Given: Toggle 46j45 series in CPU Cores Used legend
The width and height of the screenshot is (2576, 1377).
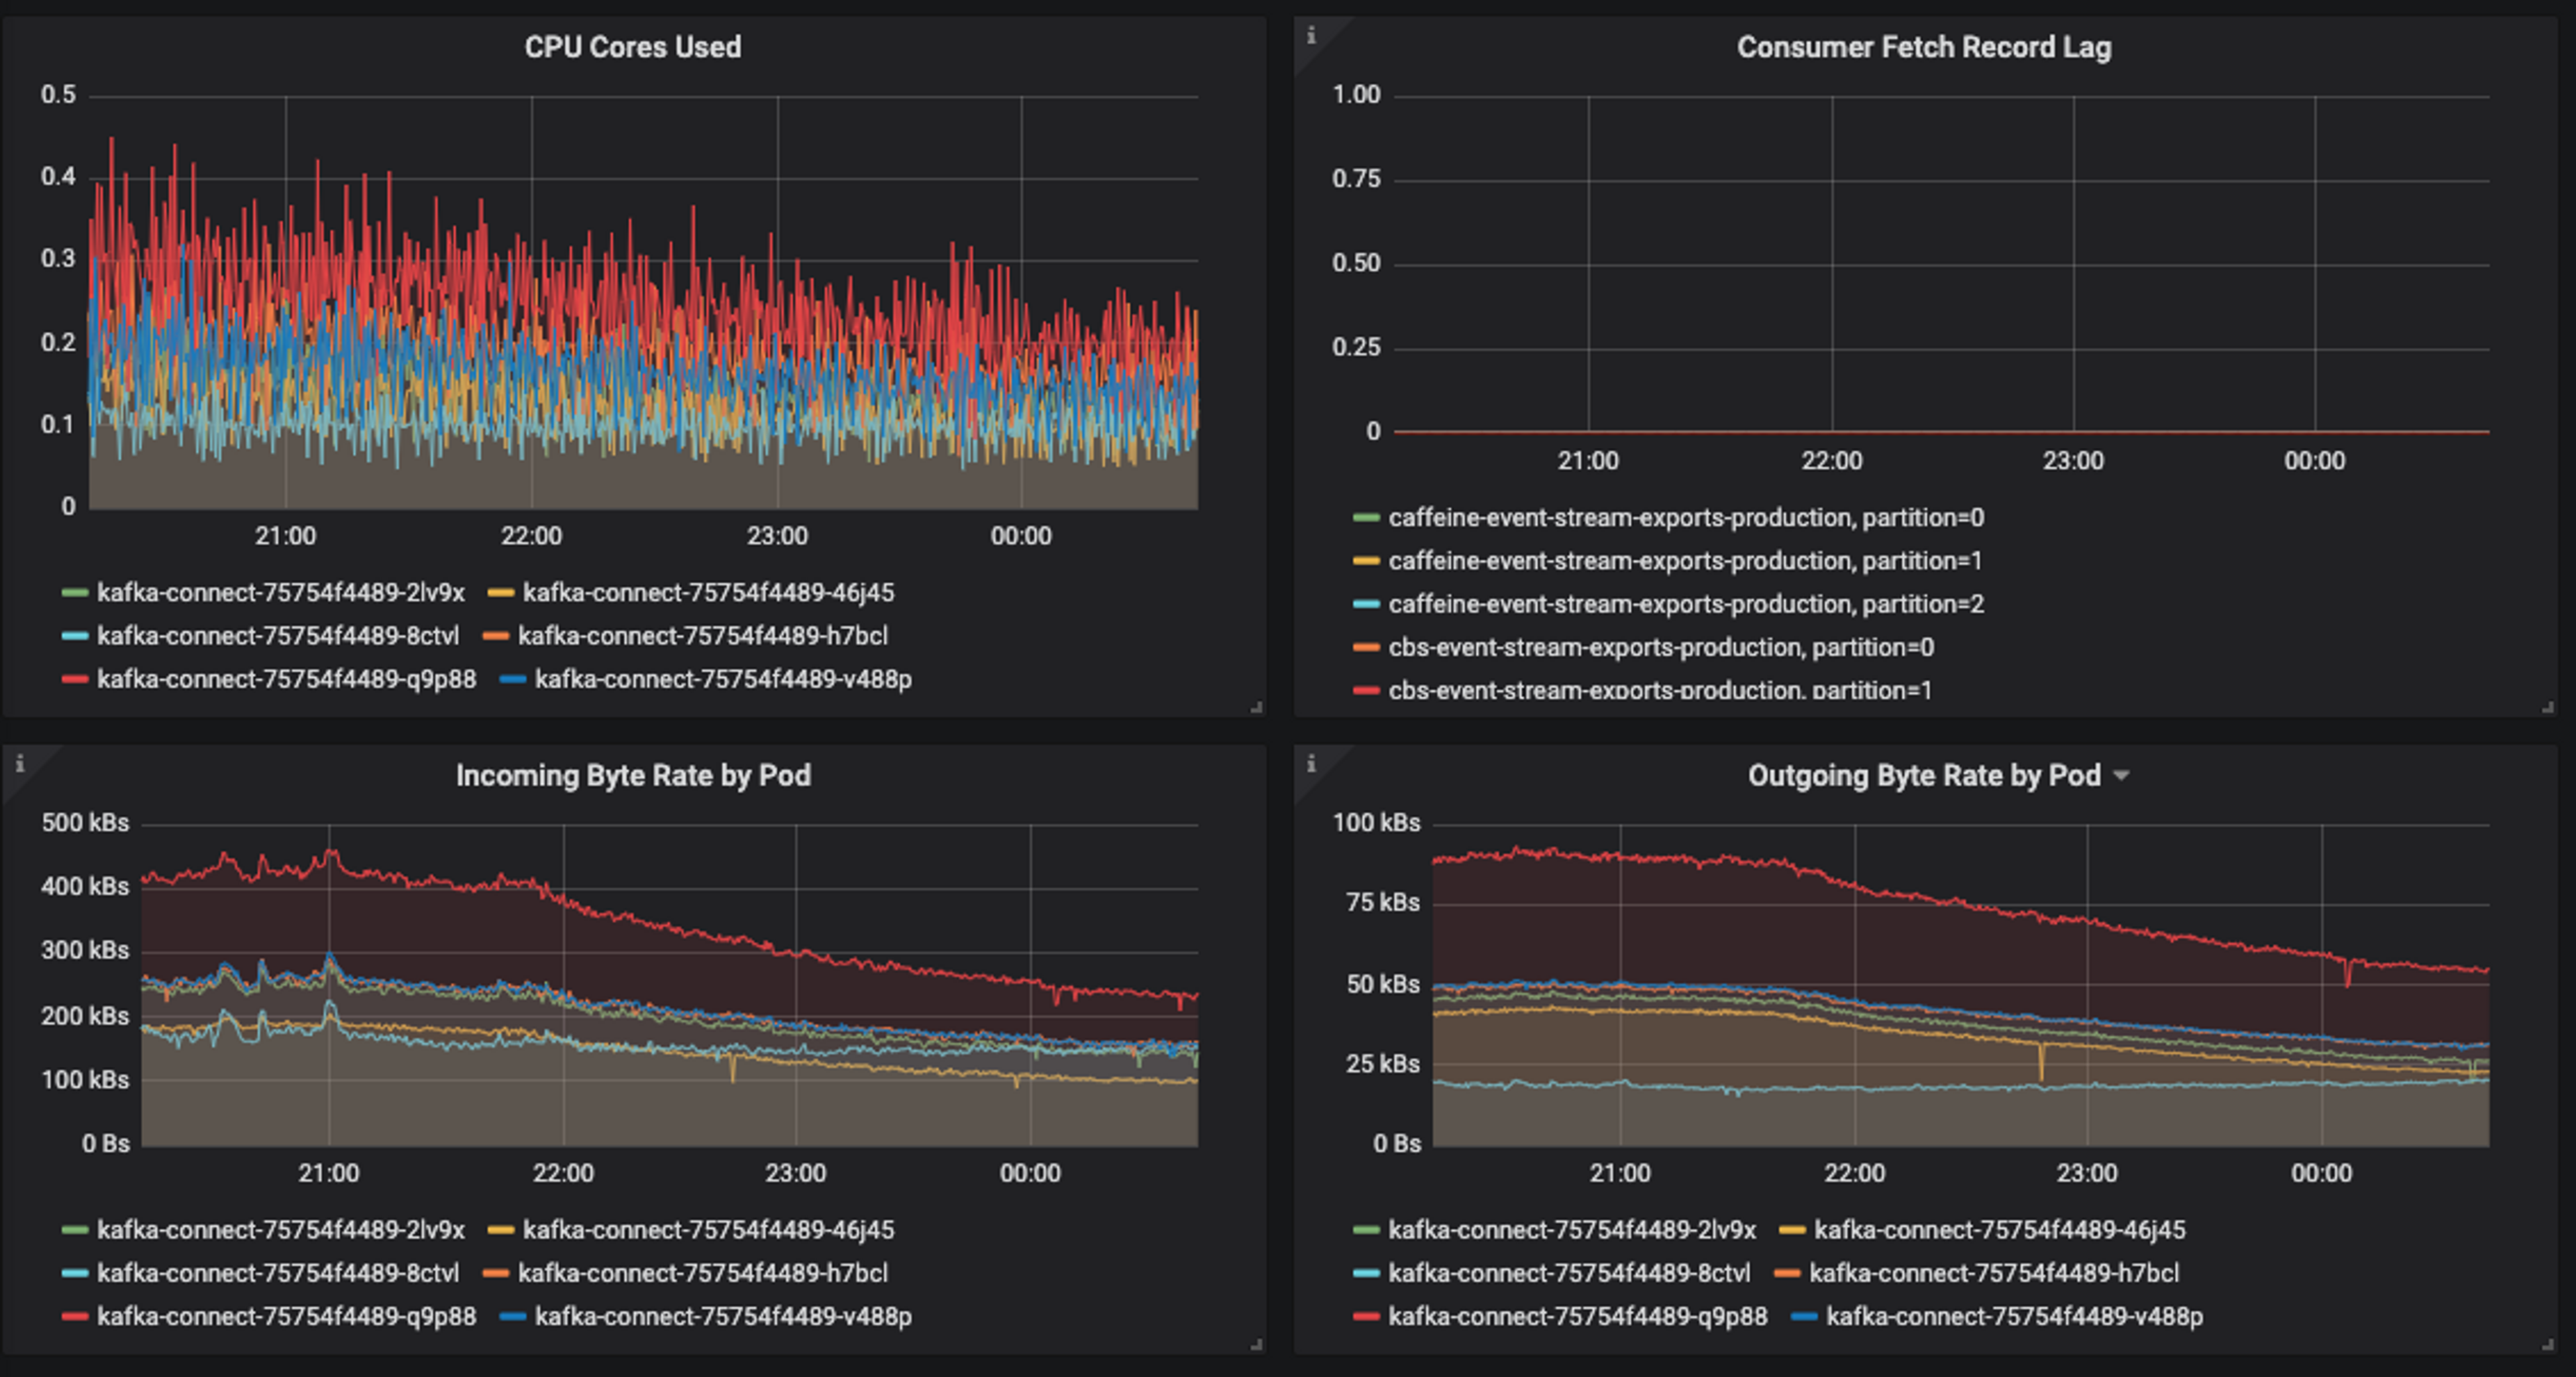Looking at the screenshot, I should pos(708,593).
